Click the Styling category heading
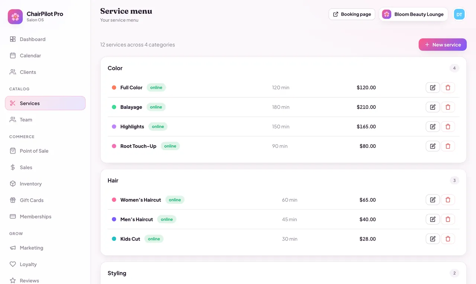The height and width of the screenshot is (284, 476). (117, 273)
